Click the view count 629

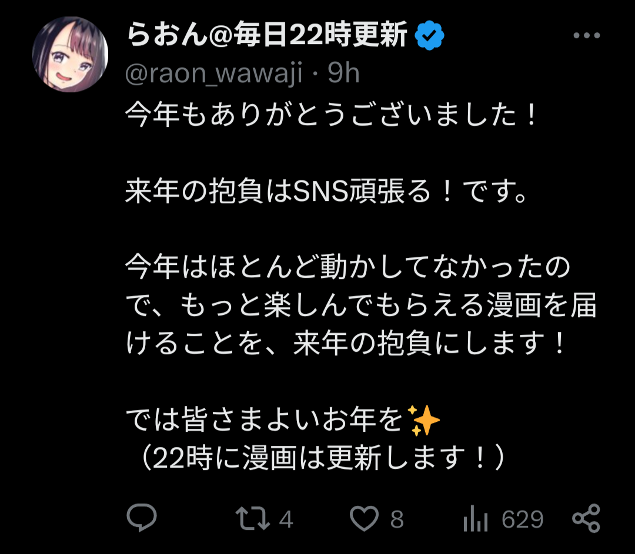tap(523, 519)
